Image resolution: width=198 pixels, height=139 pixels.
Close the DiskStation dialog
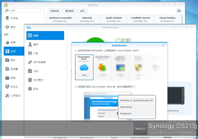click(163, 45)
